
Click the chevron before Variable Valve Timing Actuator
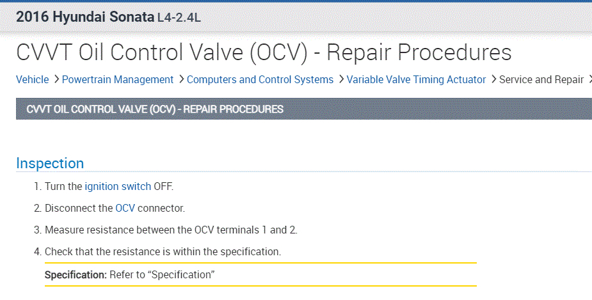(342, 79)
